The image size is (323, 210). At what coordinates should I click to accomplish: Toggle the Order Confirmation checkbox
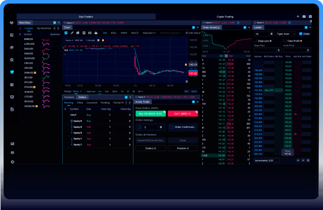pyautogui.click(x=171, y=127)
